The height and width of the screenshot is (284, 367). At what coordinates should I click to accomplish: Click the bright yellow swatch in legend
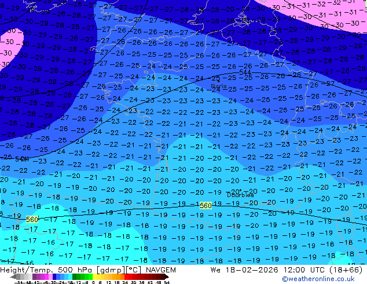click(x=94, y=277)
